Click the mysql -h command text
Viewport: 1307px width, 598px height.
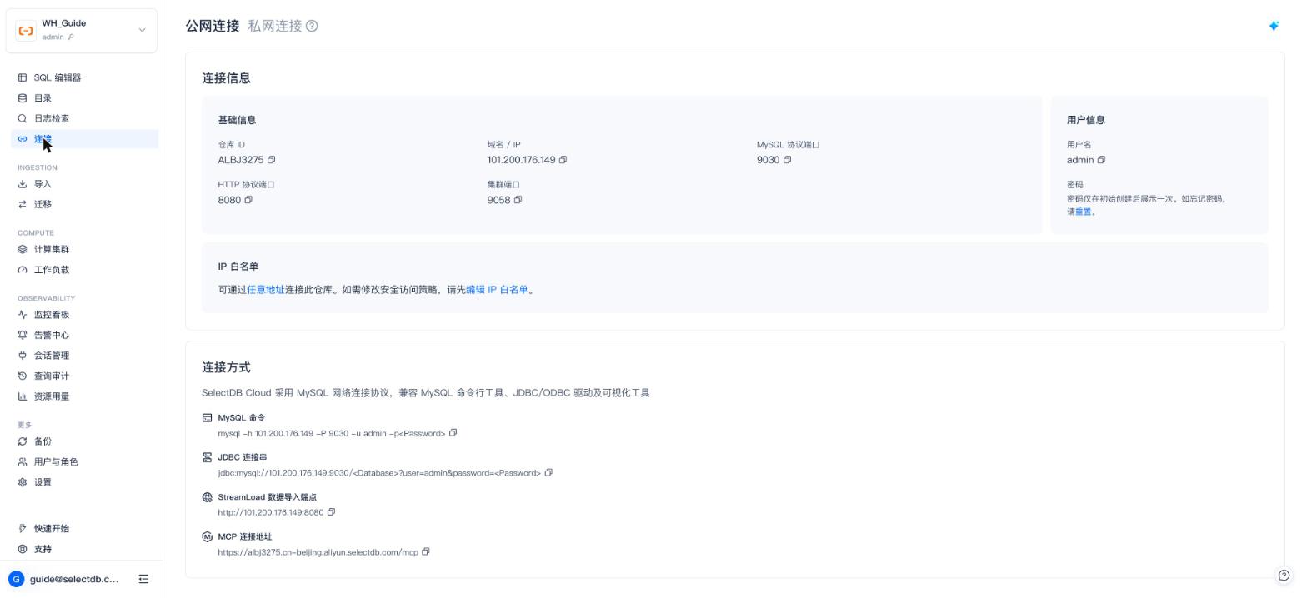pos(332,433)
